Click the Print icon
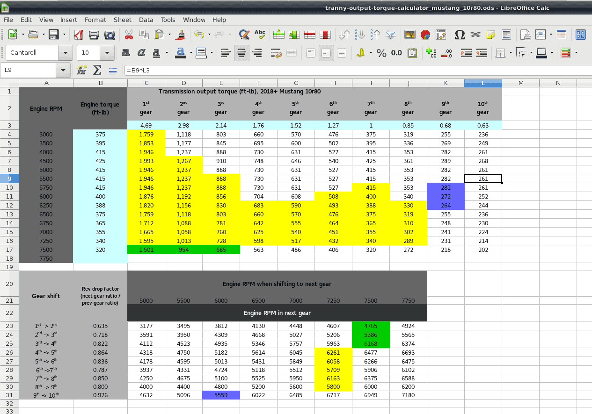This screenshot has height=414, width=592. coord(94,35)
